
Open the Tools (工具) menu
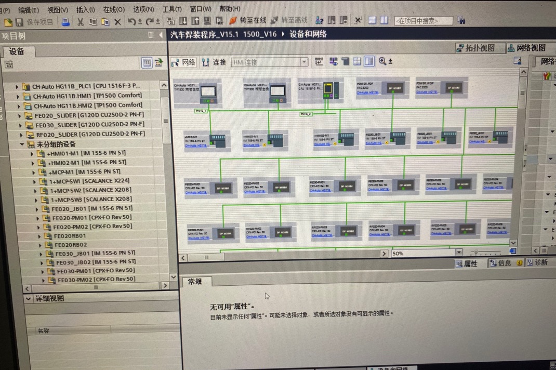171,9
